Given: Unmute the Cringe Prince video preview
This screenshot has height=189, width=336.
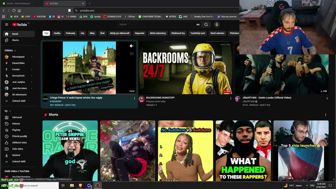Looking at the screenshot, I should point(132,46).
